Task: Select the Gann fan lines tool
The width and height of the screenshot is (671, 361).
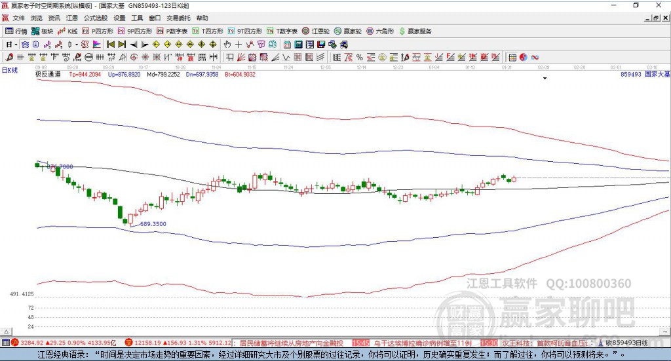Action: 241,57
